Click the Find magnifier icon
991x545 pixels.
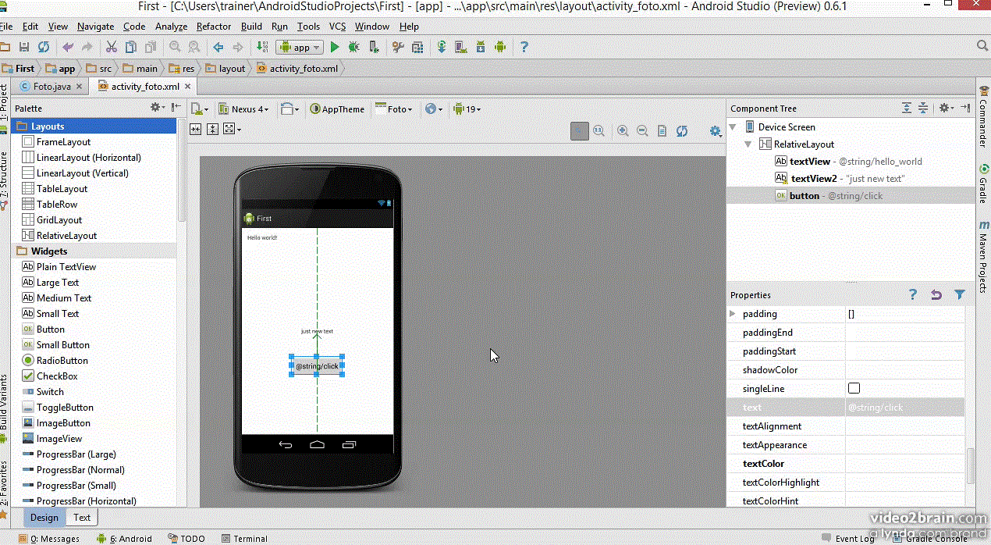coord(175,47)
